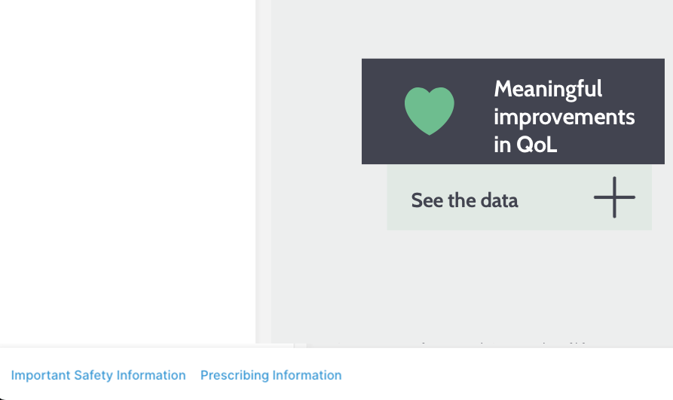The height and width of the screenshot is (400, 673).
Task: Select the Meaningful improvements in QoL heading
Action: pos(564,117)
